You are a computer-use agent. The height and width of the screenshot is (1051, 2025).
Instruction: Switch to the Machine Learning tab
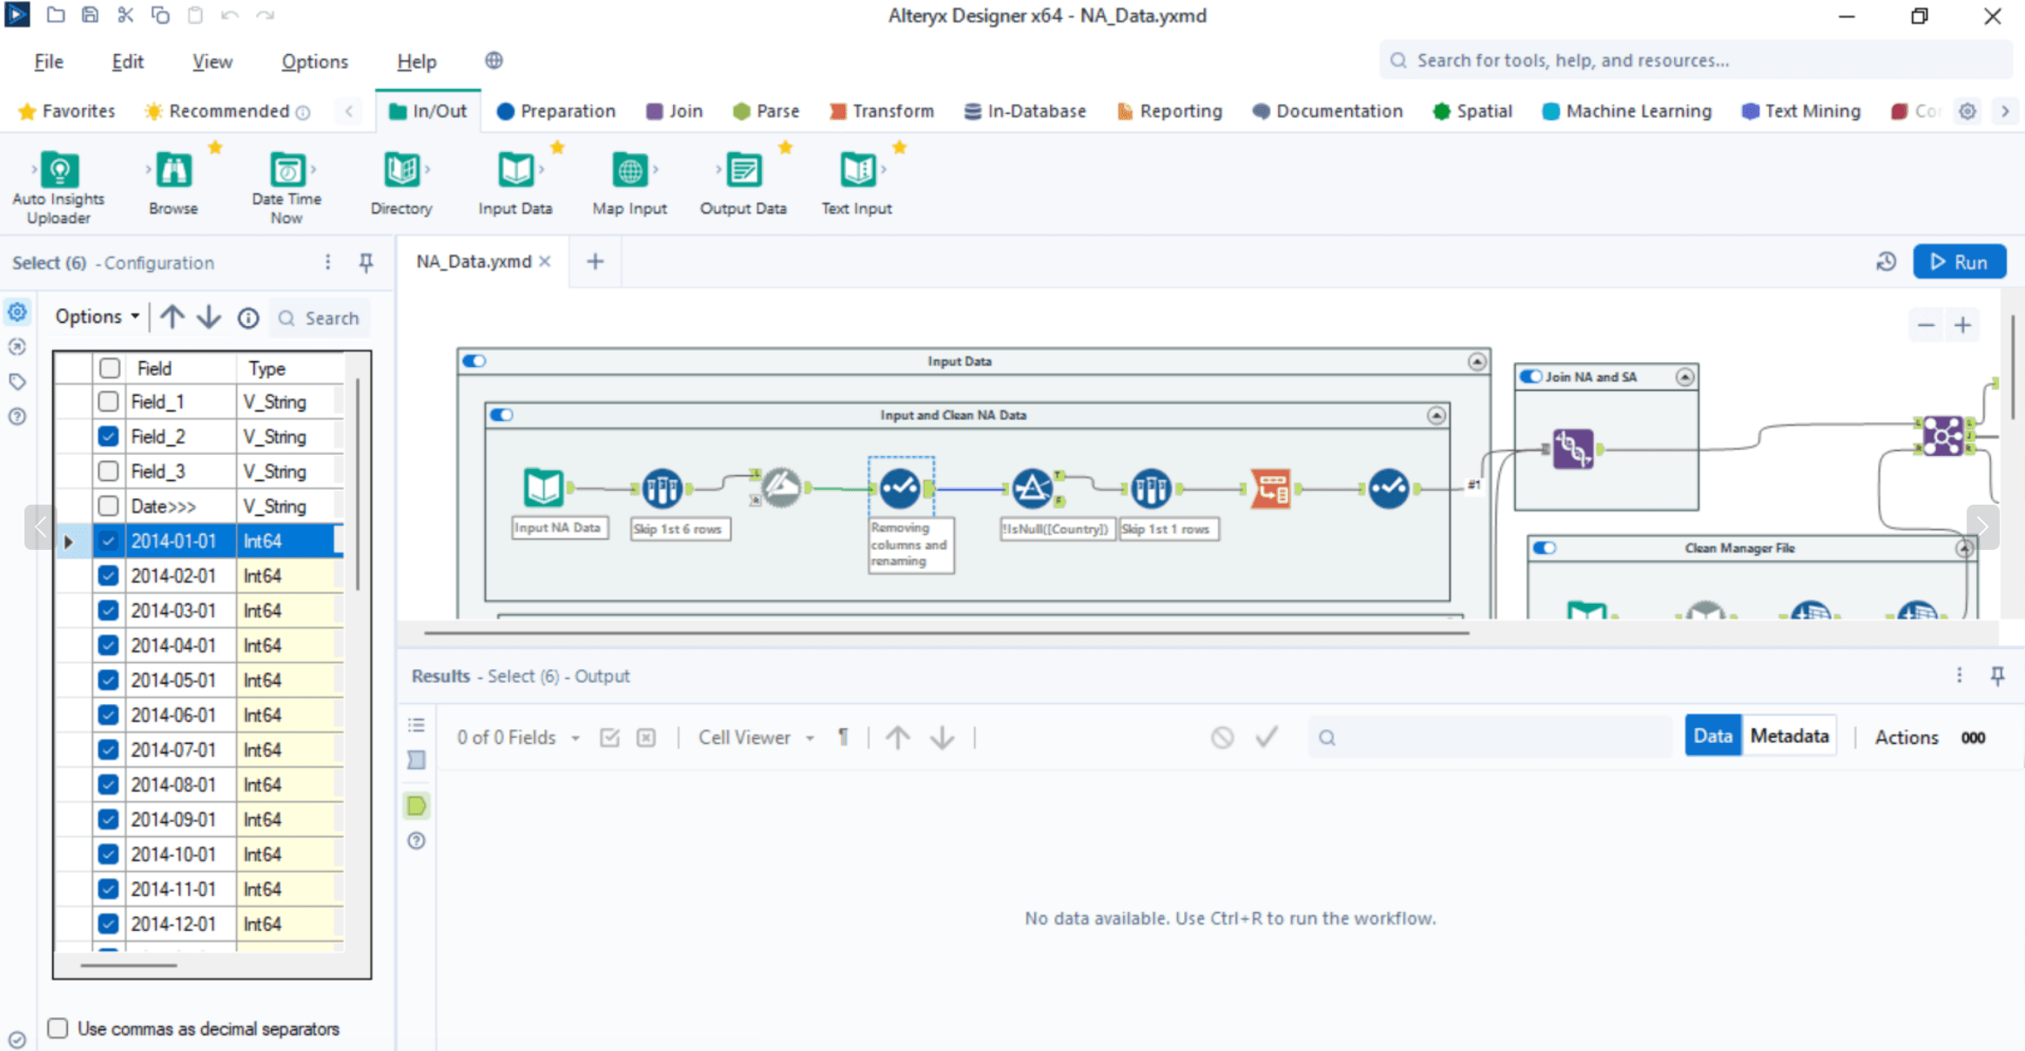1627,111
